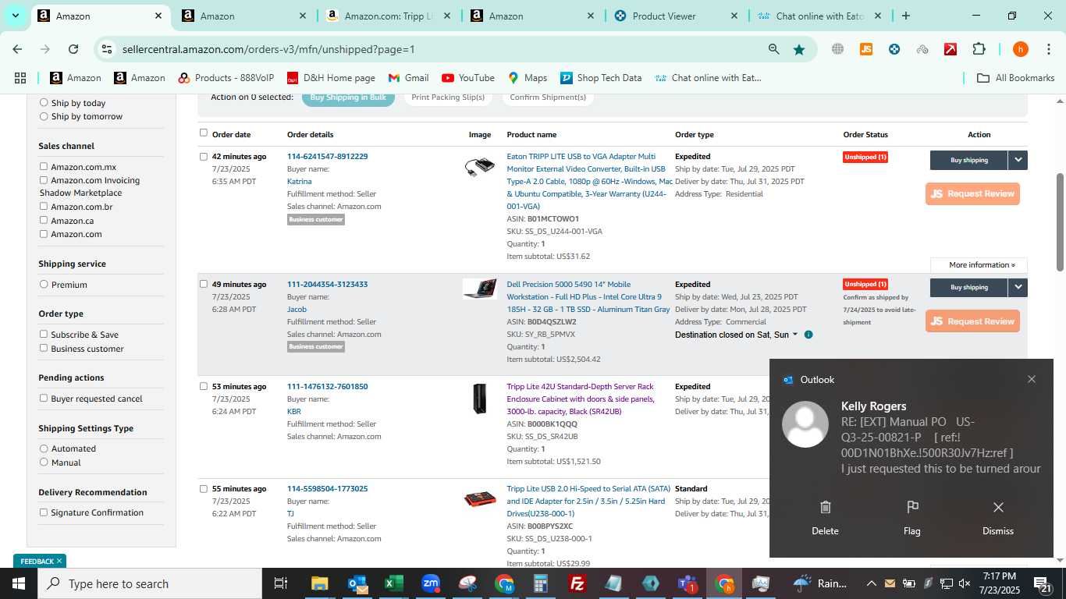Open Calculator from the taskbar
The width and height of the screenshot is (1066, 599).
tap(541, 583)
